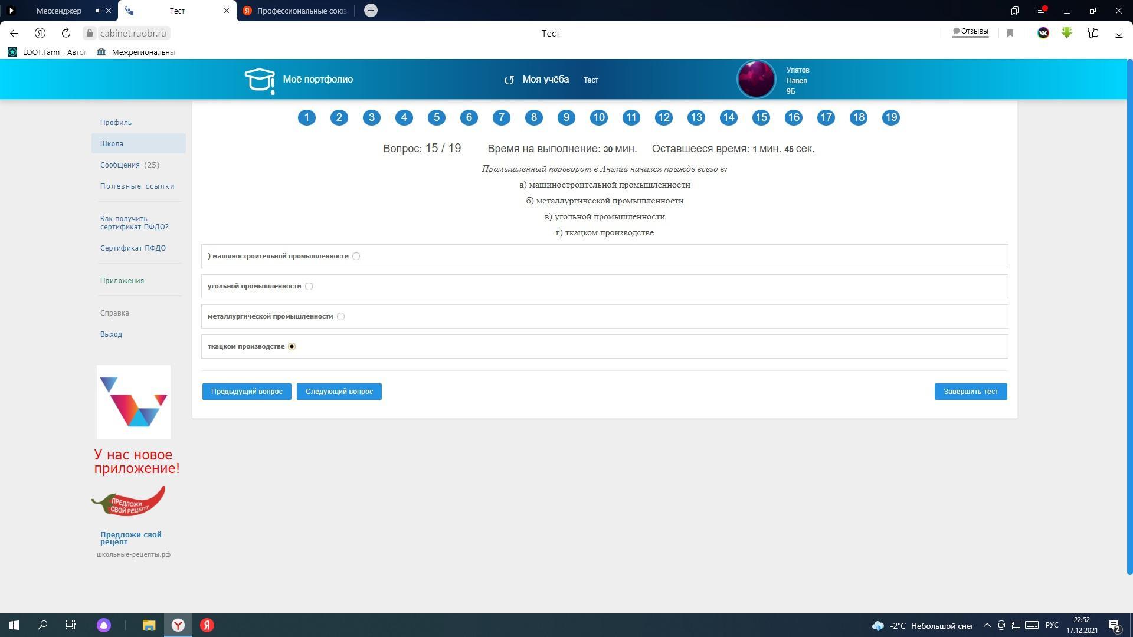
Task: Mute the Мессенджер tab sound icon
Action: coord(99,11)
